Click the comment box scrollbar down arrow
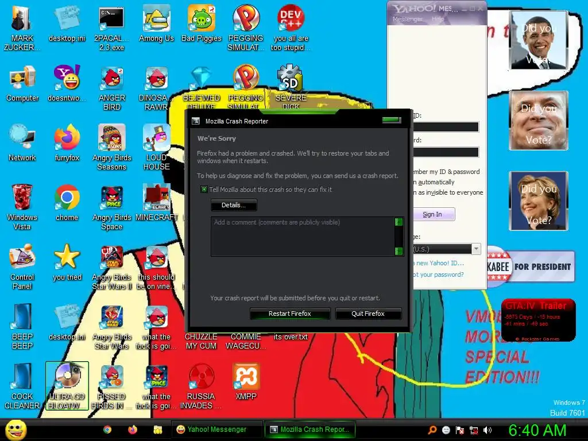The image size is (588, 441). (399, 251)
